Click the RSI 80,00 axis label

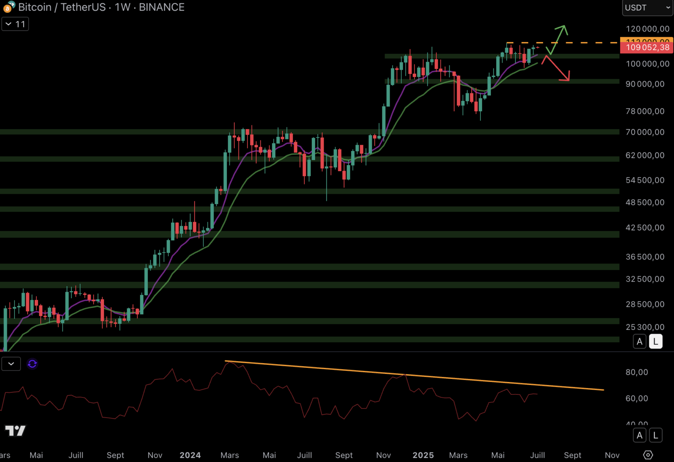[637, 372]
